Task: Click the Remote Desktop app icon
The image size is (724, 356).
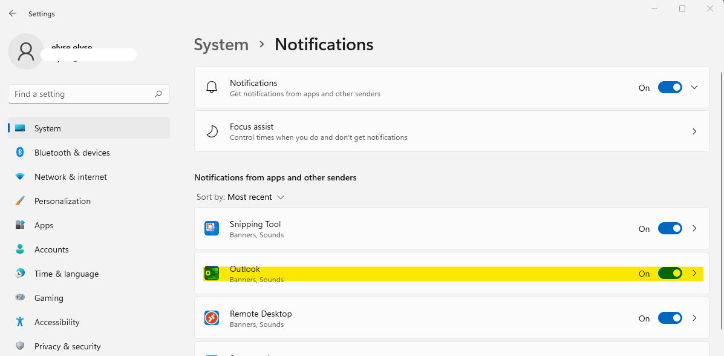Action: 212,318
